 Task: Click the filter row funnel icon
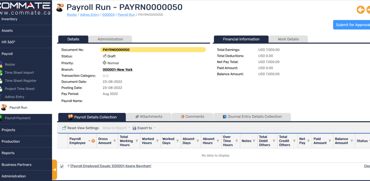click(x=68, y=166)
